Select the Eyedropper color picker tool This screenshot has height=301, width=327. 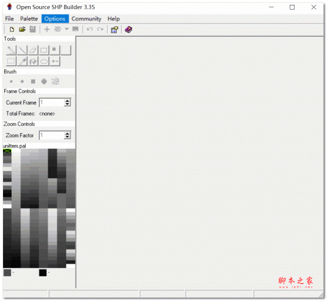[x=22, y=61]
